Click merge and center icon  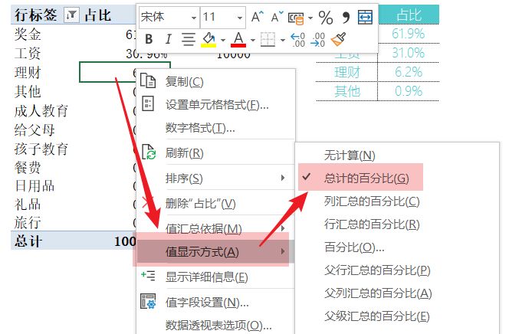pos(365,17)
